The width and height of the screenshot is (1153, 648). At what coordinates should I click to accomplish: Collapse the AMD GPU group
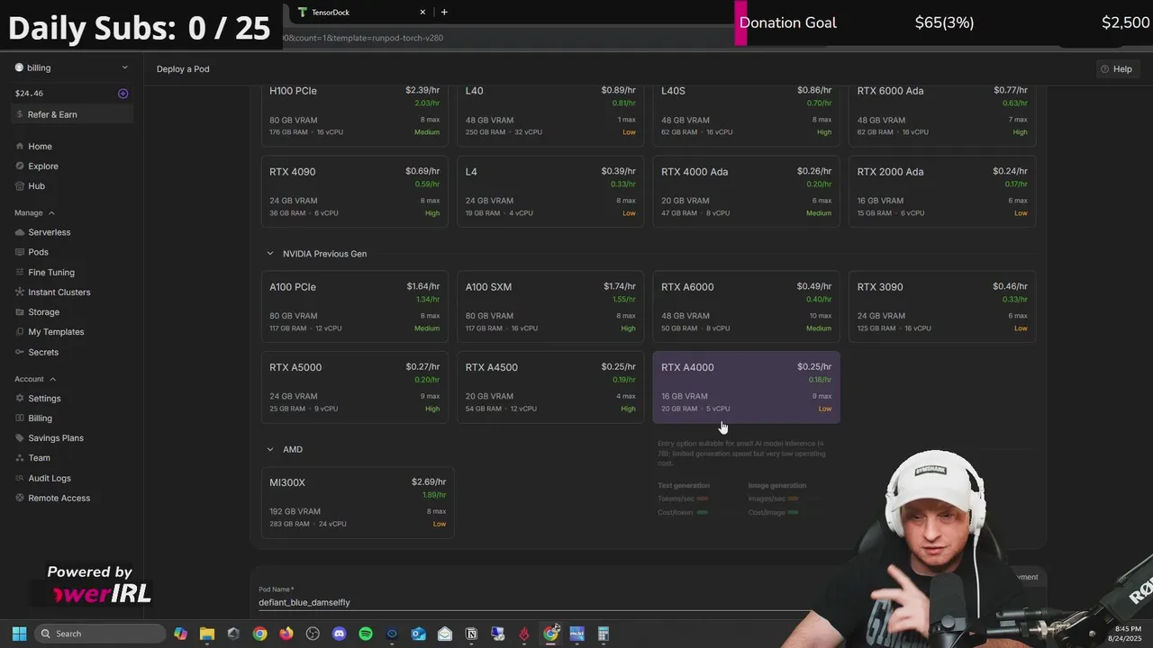[x=269, y=449]
